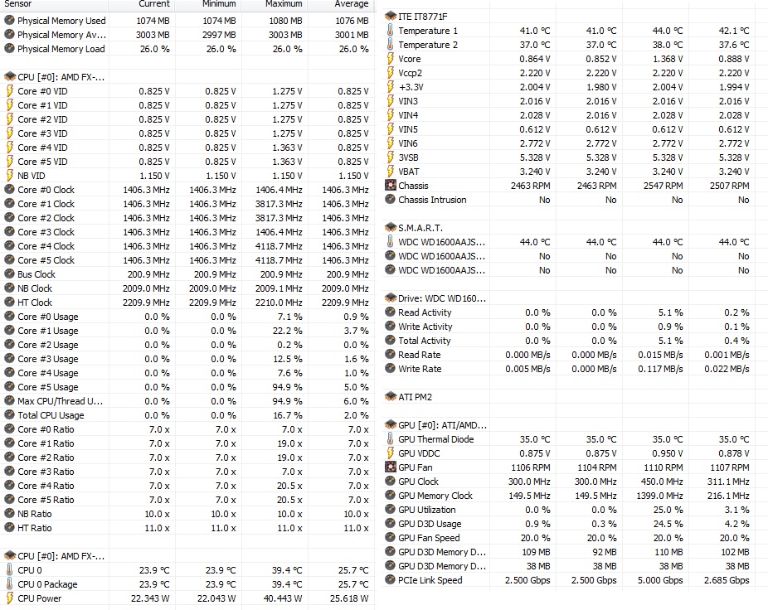Click the CPU 0 Package thermometer icon
Image resolution: width=768 pixels, height=610 pixels.
tap(9, 584)
